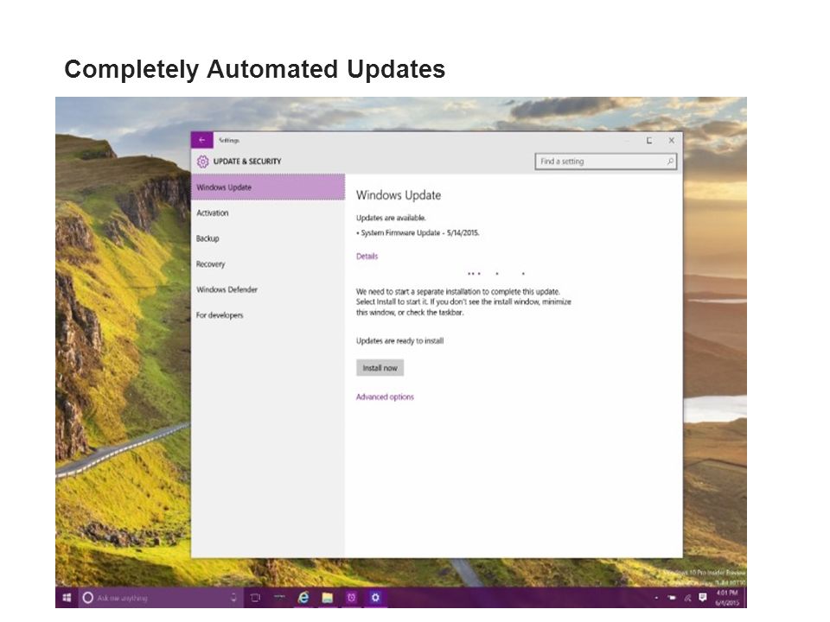
Task: Click the back arrow in Settings
Action: (x=201, y=140)
